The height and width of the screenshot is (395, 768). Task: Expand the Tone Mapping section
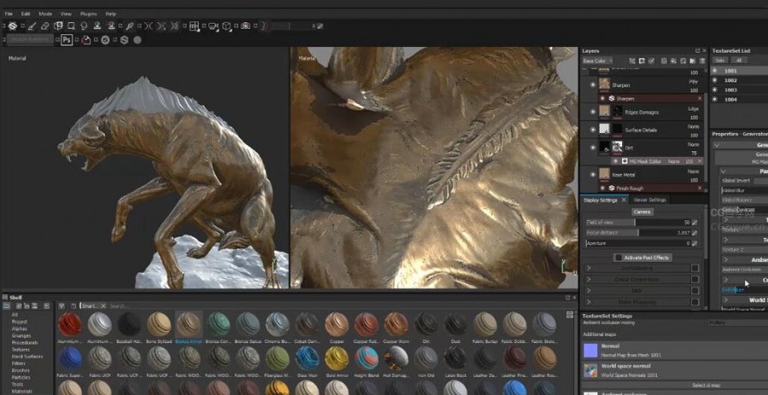point(589,302)
